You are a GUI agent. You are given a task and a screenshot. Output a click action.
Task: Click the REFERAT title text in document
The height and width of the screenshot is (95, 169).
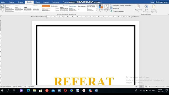tap(84, 81)
